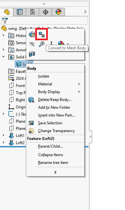Image resolution: width=125 pixels, height=210 pixels.
Task: Select the Front plane icon
Action: click(x=11, y=85)
